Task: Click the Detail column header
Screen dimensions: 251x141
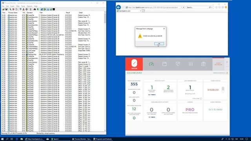Action: coord(80,13)
